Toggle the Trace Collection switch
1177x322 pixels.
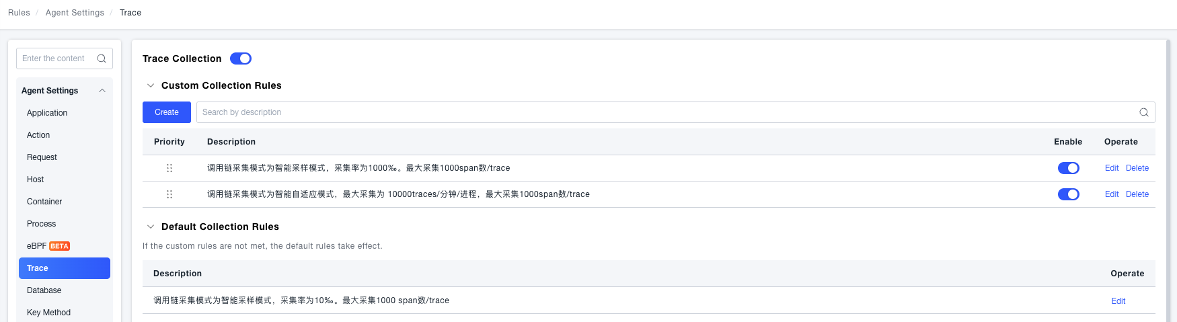click(x=241, y=58)
